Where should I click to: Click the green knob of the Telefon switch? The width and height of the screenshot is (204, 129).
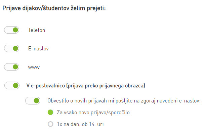coord(15,30)
